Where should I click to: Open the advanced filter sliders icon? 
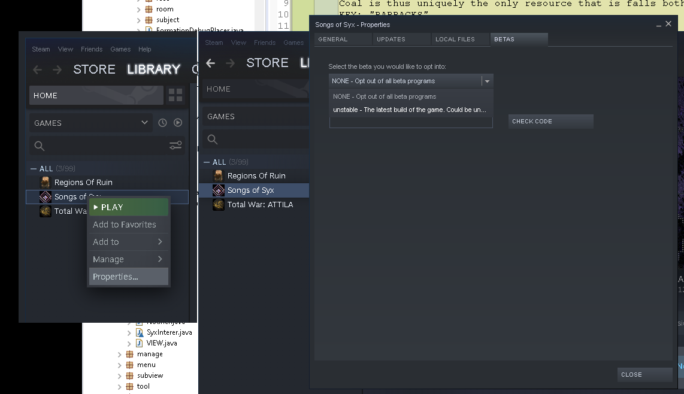[x=175, y=146]
